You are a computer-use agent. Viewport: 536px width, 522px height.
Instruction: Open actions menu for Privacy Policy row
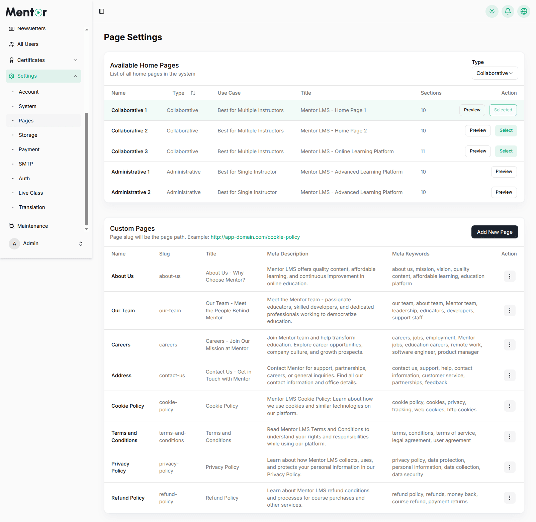510,467
